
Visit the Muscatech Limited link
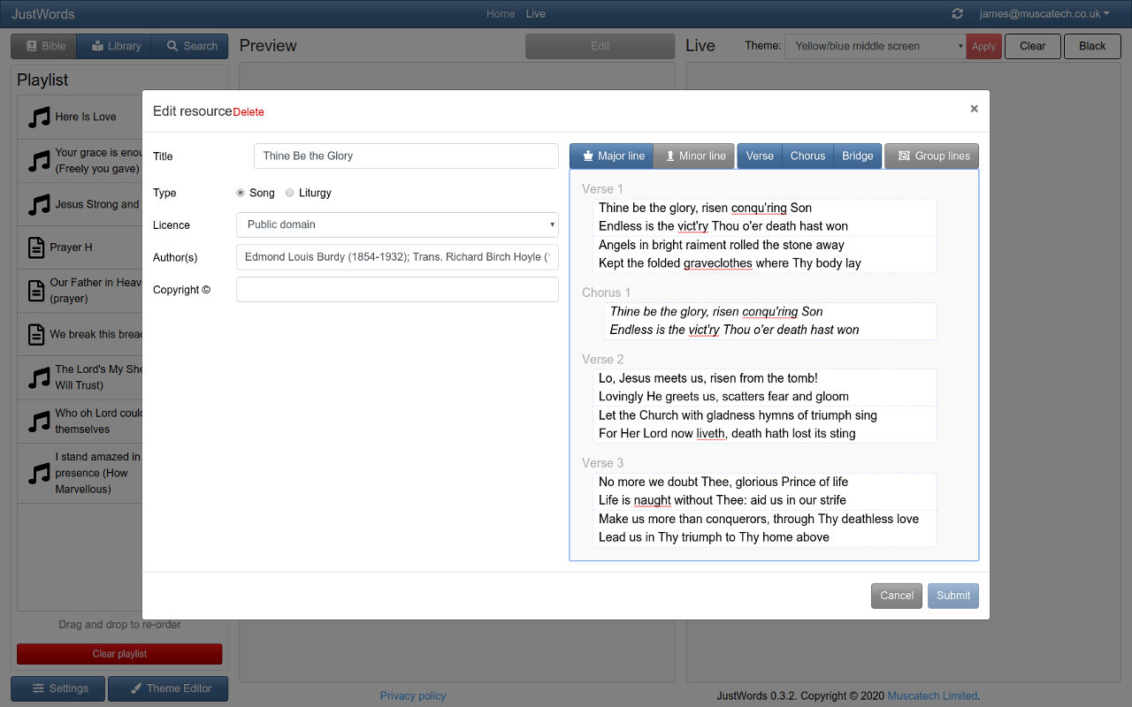932,696
